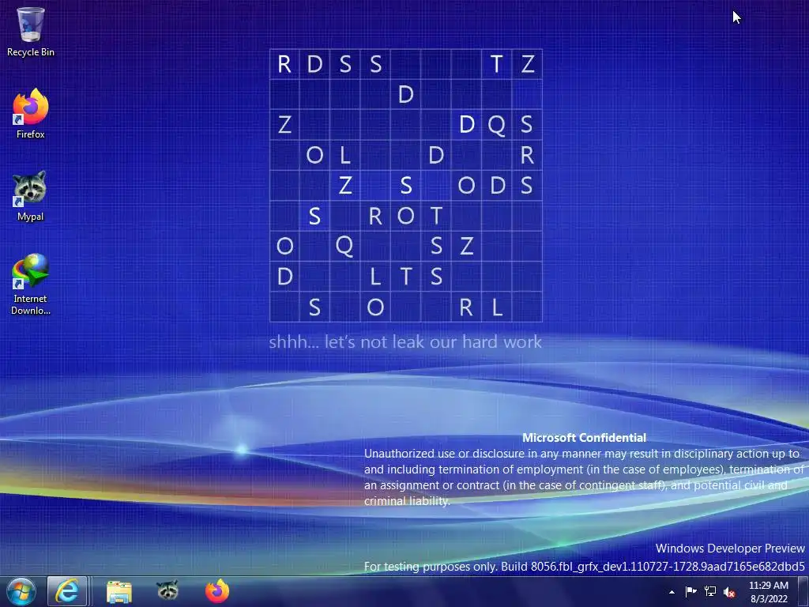The height and width of the screenshot is (607, 809).
Task: Launch Firefox from the taskbar
Action: [x=217, y=591]
